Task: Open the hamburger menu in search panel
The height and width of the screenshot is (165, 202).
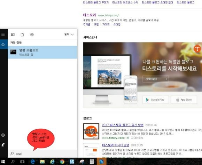Action: pos(3,34)
